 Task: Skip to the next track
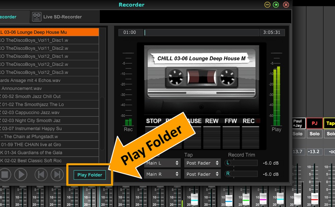[x=57, y=175]
